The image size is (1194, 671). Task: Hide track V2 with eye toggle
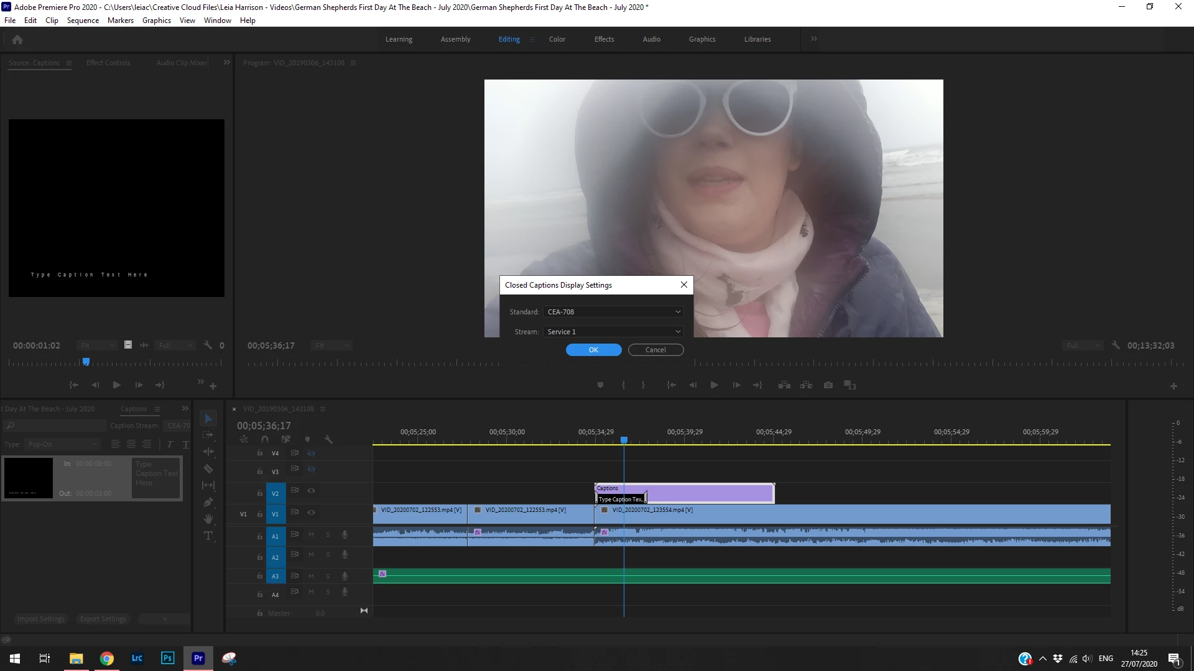[311, 491]
